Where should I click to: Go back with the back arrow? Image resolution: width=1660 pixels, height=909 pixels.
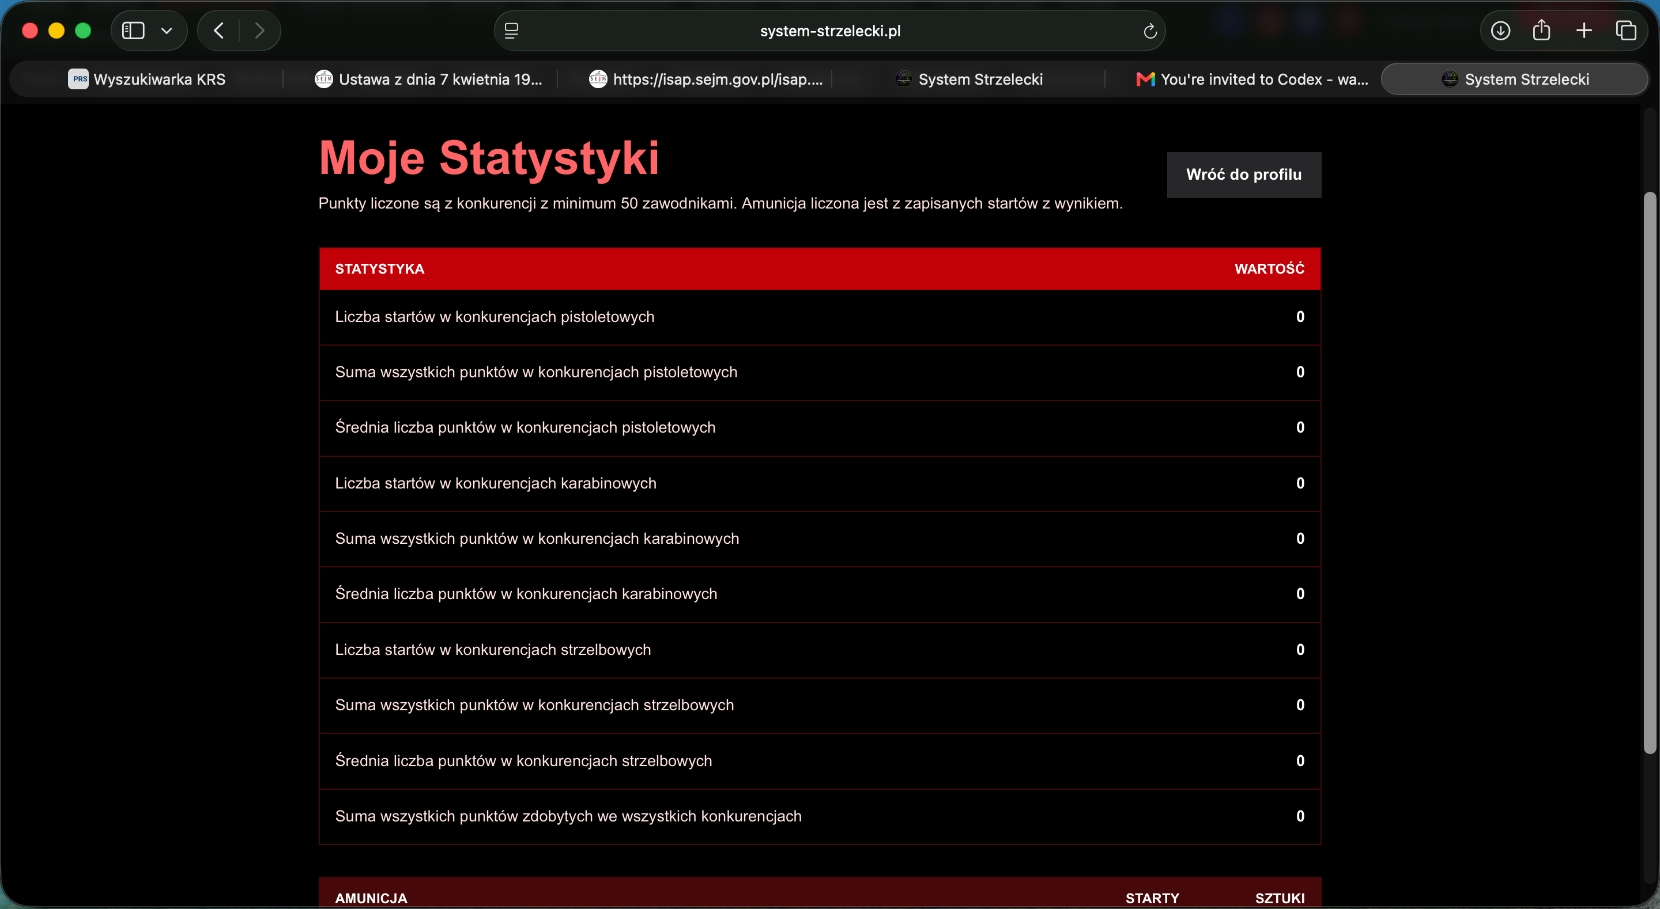point(218,31)
